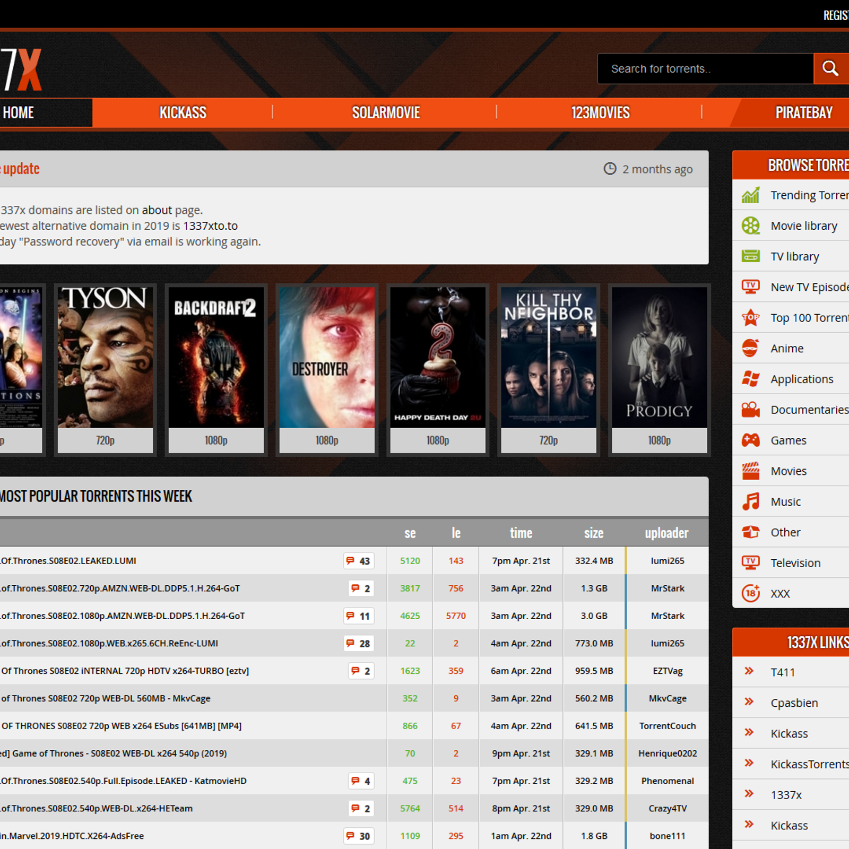Open uploader Phenomenal profile
The height and width of the screenshot is (849, 849).
(668, 781)
